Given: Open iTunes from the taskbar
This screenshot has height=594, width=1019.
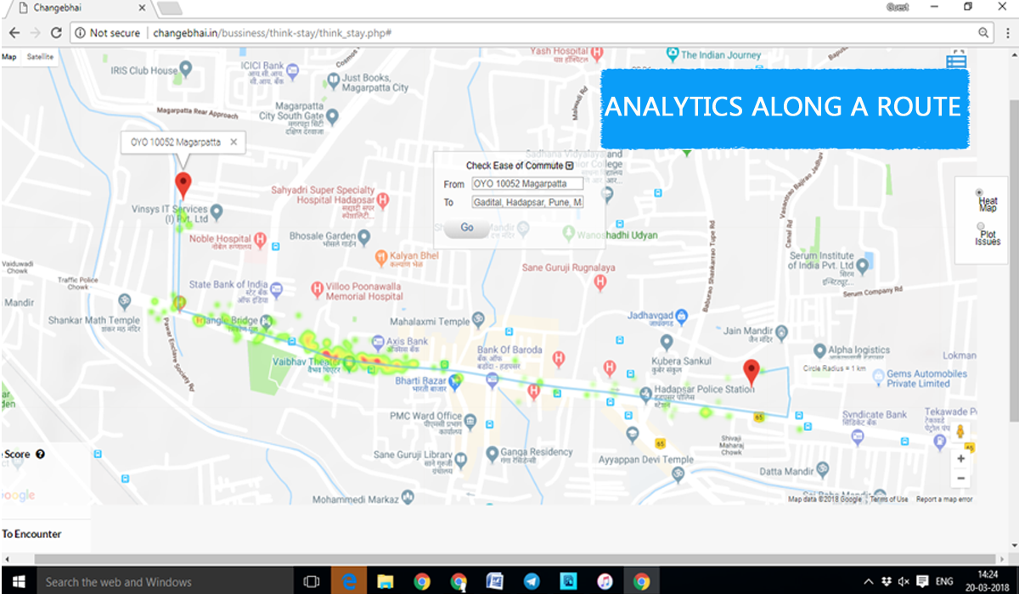Looking at the screenshot, I should coord(605,581).
